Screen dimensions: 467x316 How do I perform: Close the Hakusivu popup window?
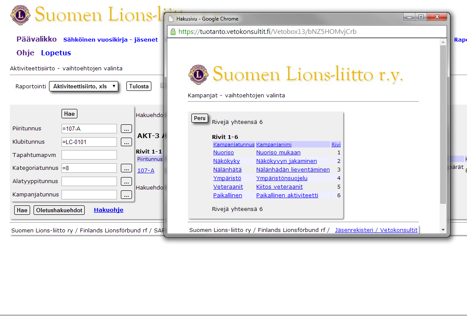[437, 17]
